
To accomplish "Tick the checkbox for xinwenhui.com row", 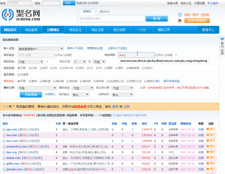I will (x=4, y=147).
